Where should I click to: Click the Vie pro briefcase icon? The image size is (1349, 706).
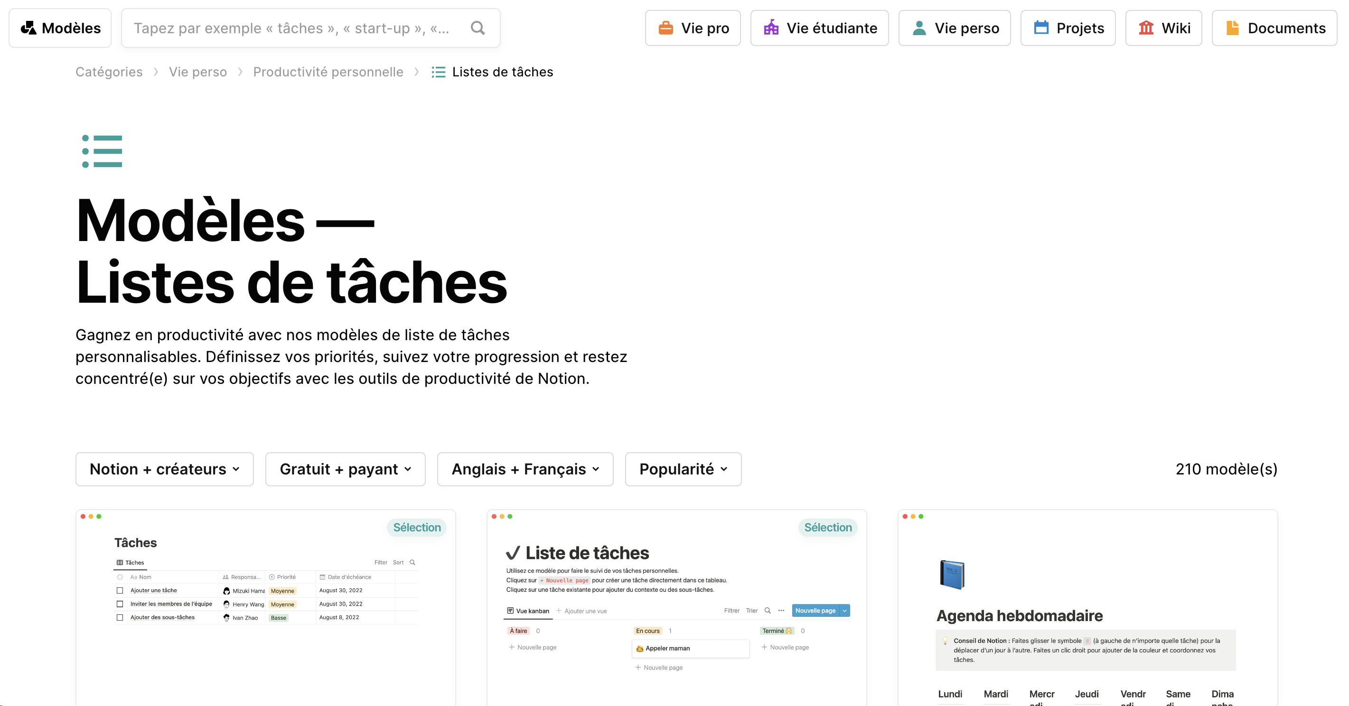[665, 28]
